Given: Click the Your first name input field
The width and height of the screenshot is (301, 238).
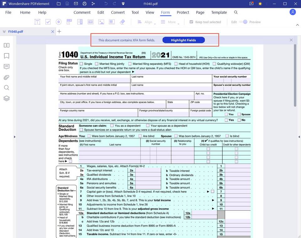Looking at the screenshot, I should click(94, 80).
